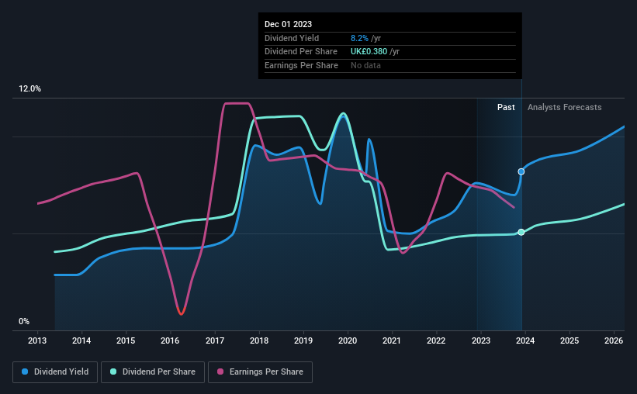
Task: Click the 'Dividend Per Share' row label in tooltip
Action: (x=300, y=52)
